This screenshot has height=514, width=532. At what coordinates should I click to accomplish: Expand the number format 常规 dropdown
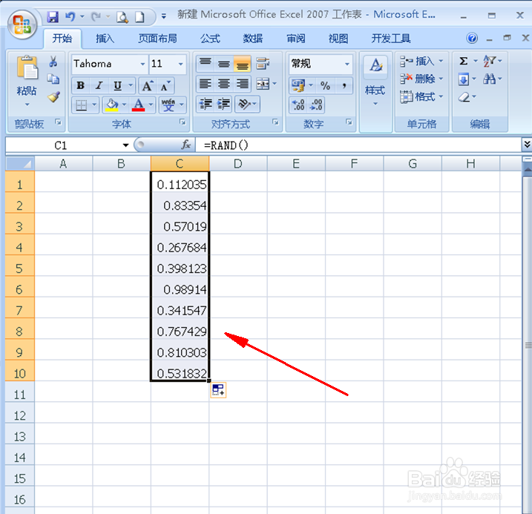click(347, 64)
